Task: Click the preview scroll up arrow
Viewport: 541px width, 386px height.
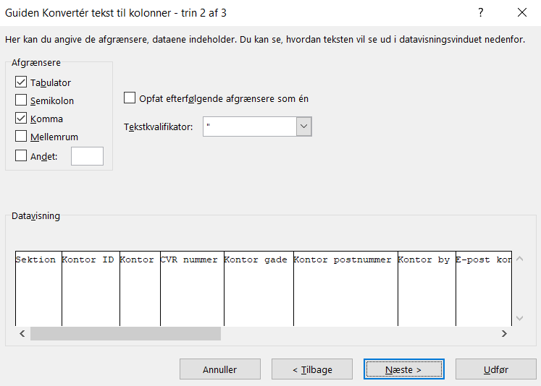Action: (x=519, y=260)
